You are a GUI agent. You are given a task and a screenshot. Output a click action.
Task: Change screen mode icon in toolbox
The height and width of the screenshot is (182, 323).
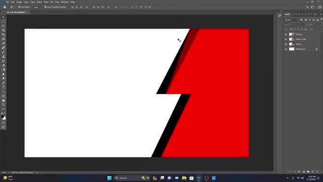4,127
